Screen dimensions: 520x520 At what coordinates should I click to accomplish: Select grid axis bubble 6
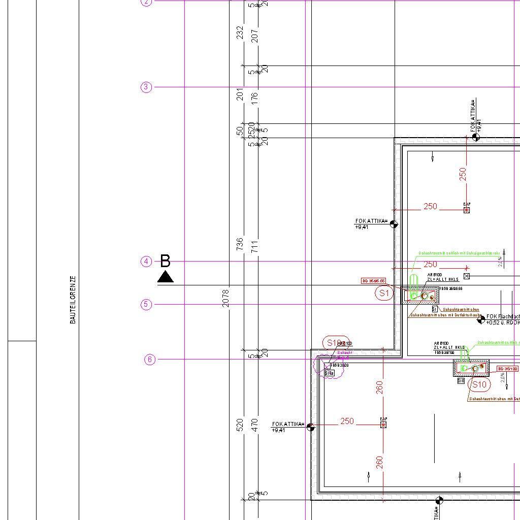(x=149, y=360)
